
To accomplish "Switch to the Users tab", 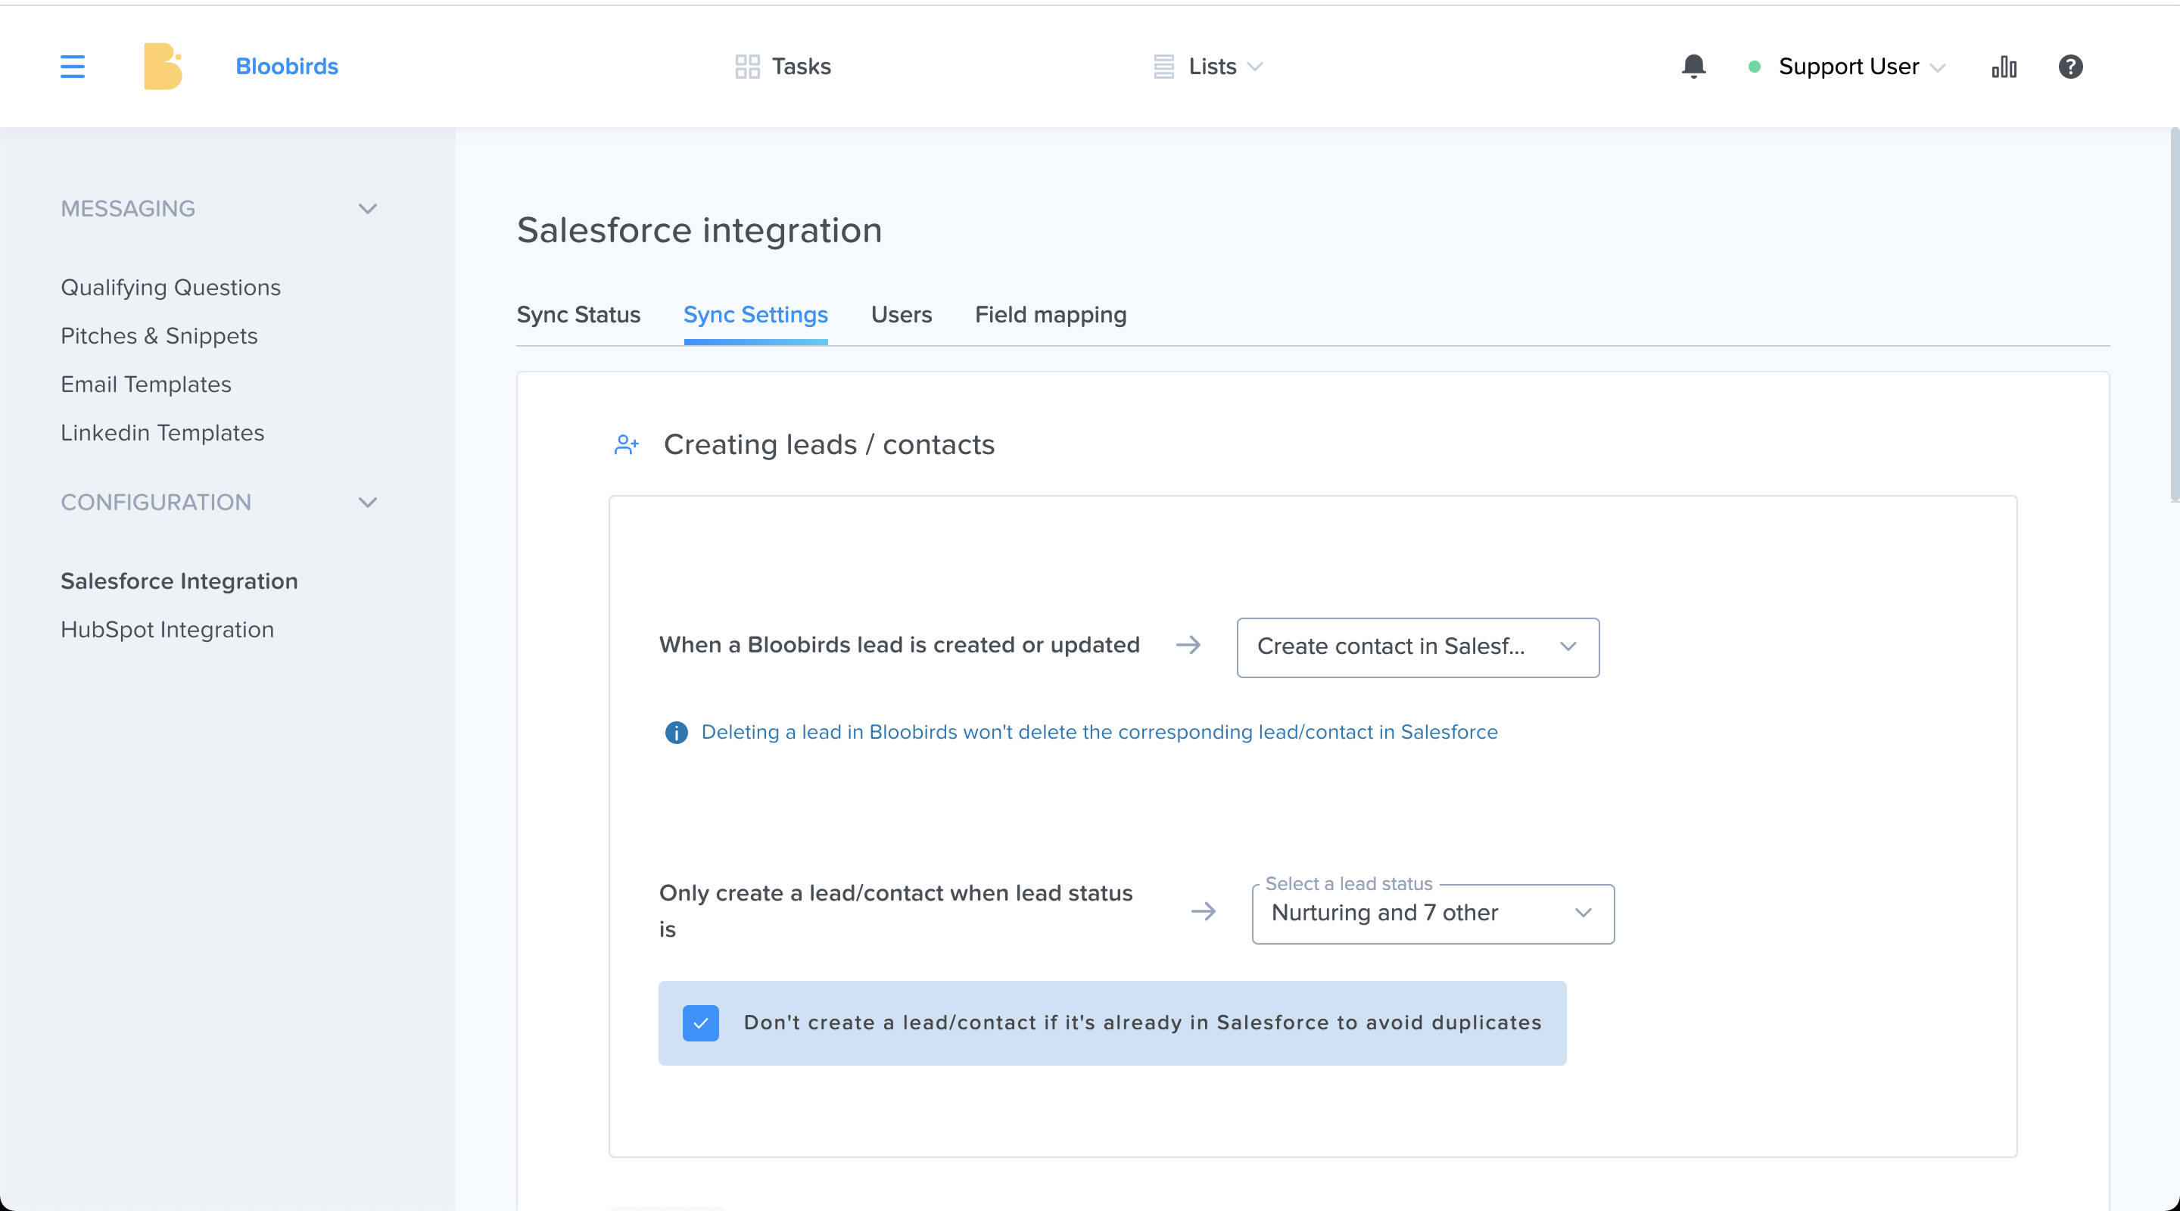I will coord(902,315).
